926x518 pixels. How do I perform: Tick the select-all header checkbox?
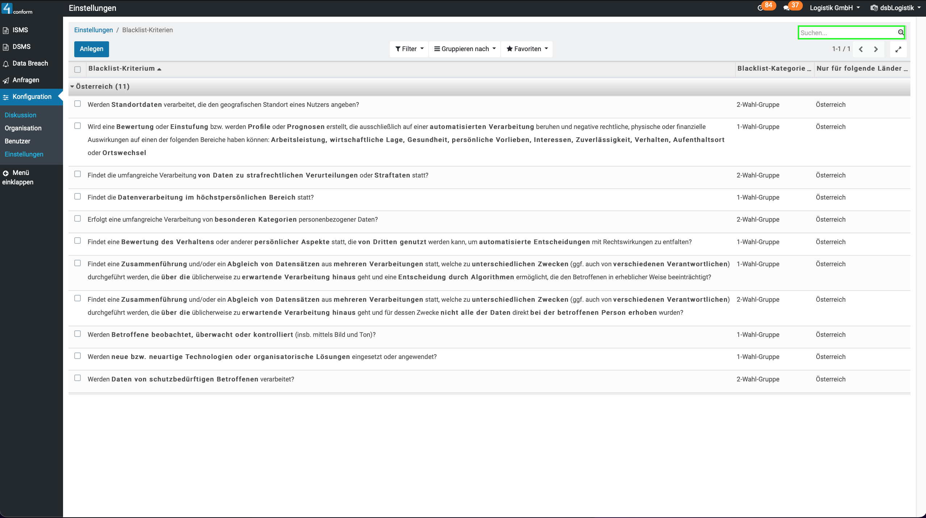coord(78,69)
